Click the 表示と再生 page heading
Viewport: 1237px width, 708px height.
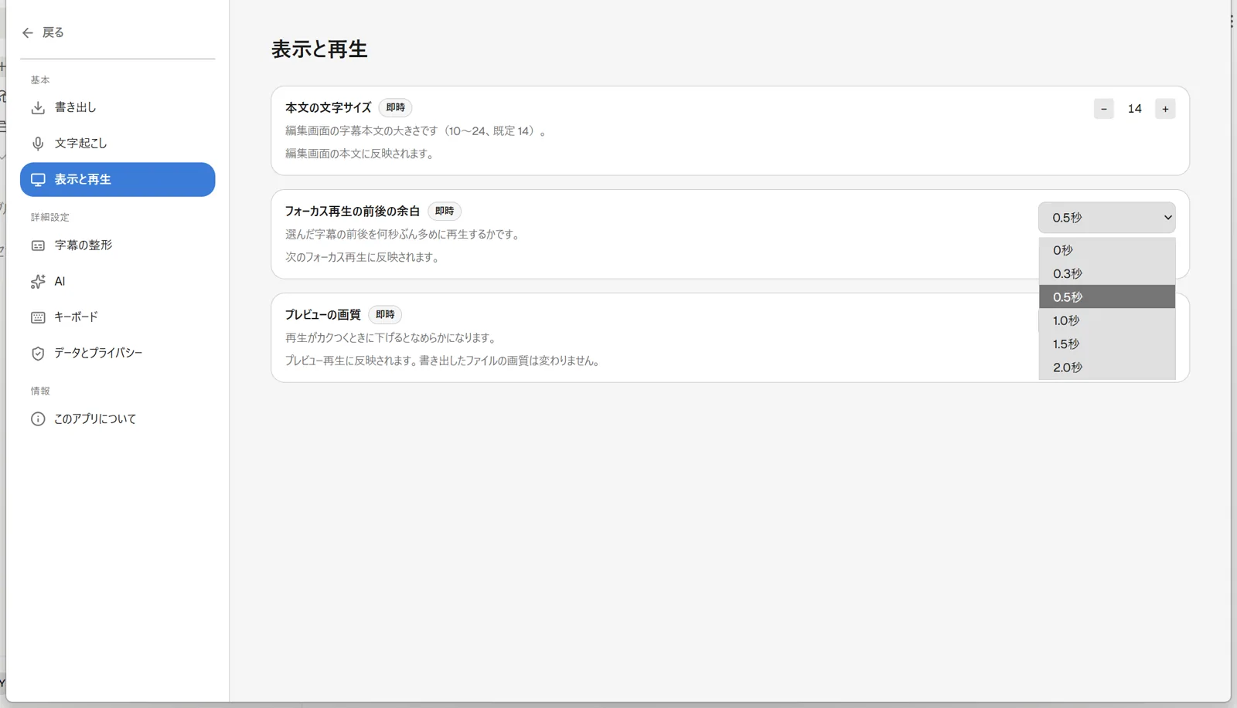(x=319, y=49)
